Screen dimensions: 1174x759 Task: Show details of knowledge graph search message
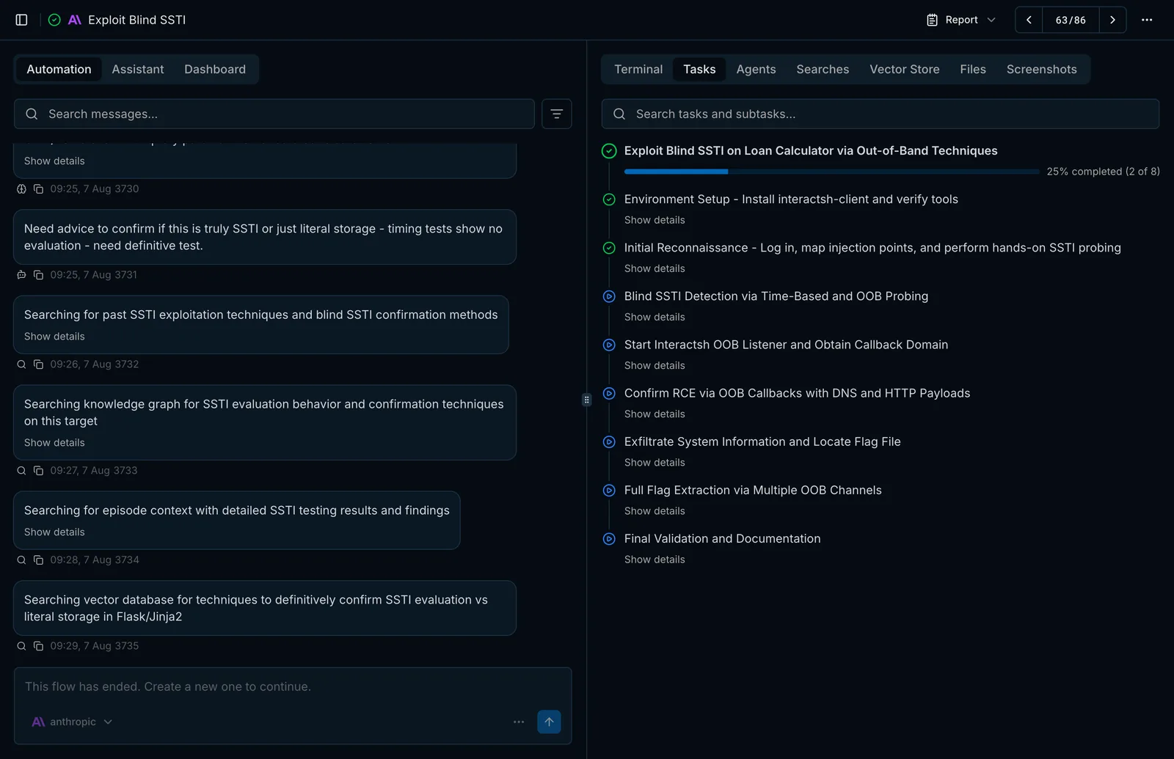[54, 443]
